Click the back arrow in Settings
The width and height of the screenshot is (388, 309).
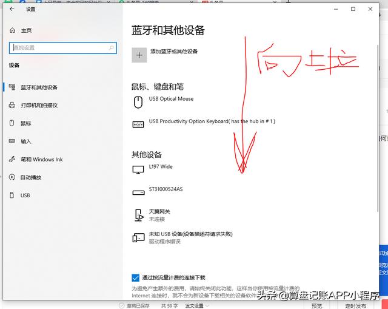point(12,9)
